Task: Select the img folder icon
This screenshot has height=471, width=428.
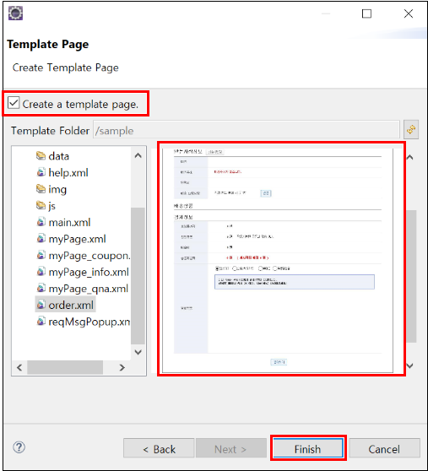Action: coord(41,189)
